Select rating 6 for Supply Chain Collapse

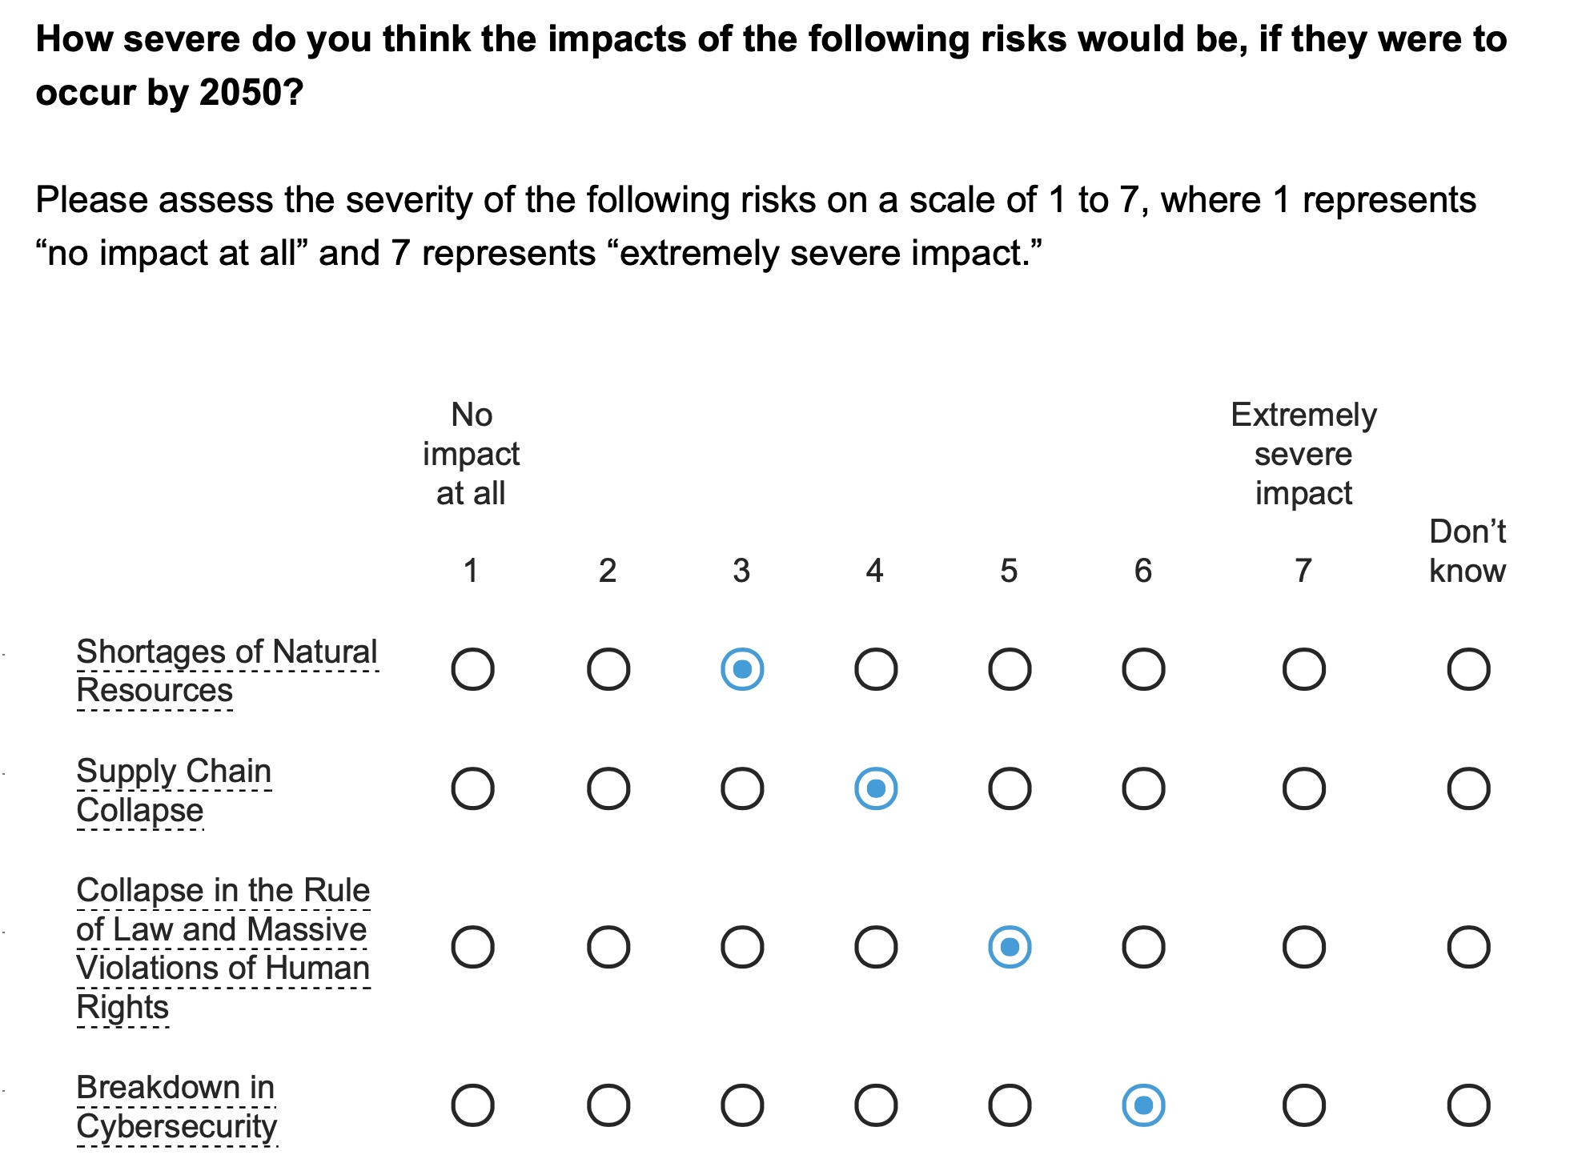click(x=1143, y=788)
